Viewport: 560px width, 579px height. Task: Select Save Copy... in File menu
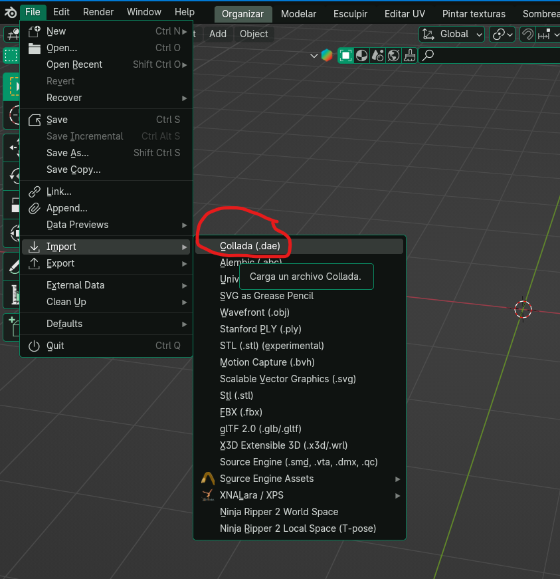click(x=106, y=170)
